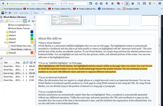Open dropdown arrow beside Chrome icon

(154, 3)
